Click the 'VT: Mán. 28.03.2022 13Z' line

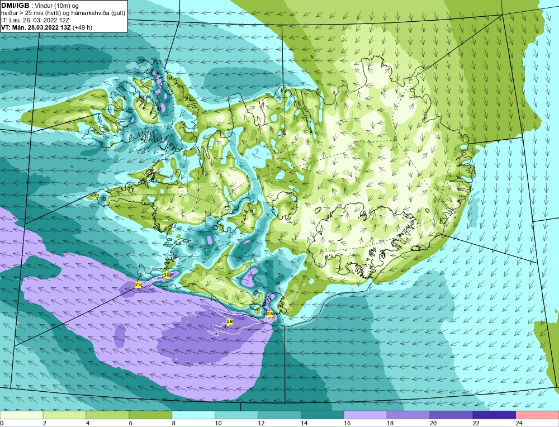(x=36, y=27)
